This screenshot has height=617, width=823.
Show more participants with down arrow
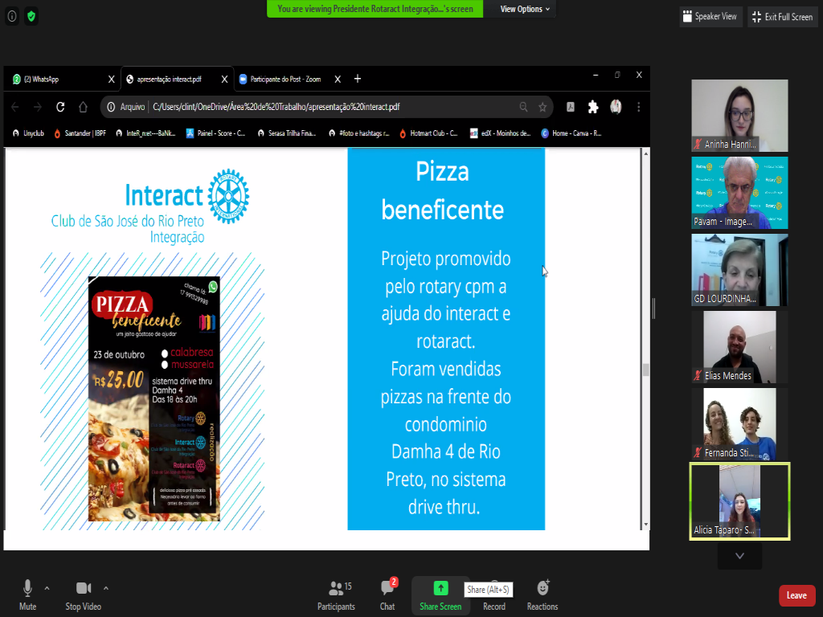click(739, 556)
